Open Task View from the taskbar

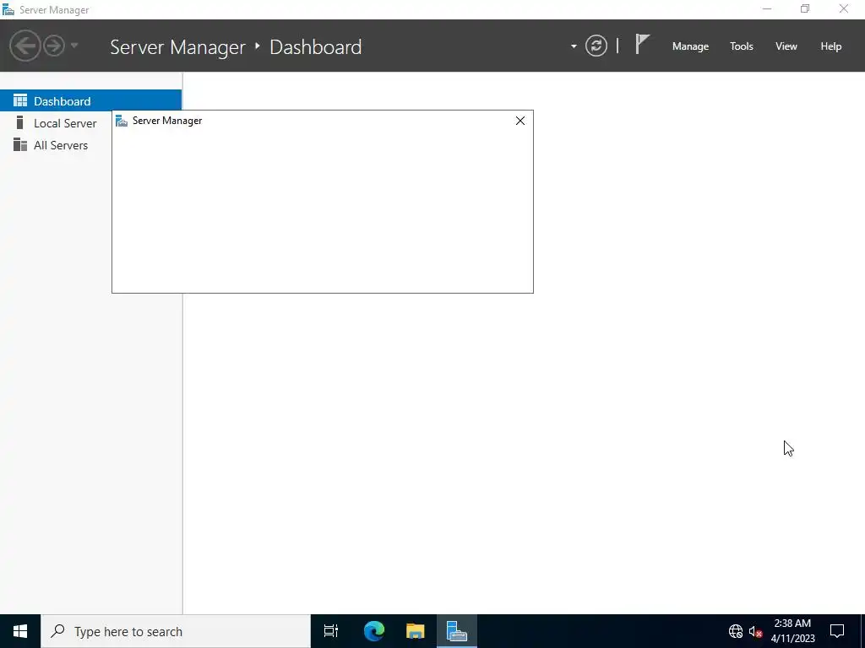pos(331,631)
